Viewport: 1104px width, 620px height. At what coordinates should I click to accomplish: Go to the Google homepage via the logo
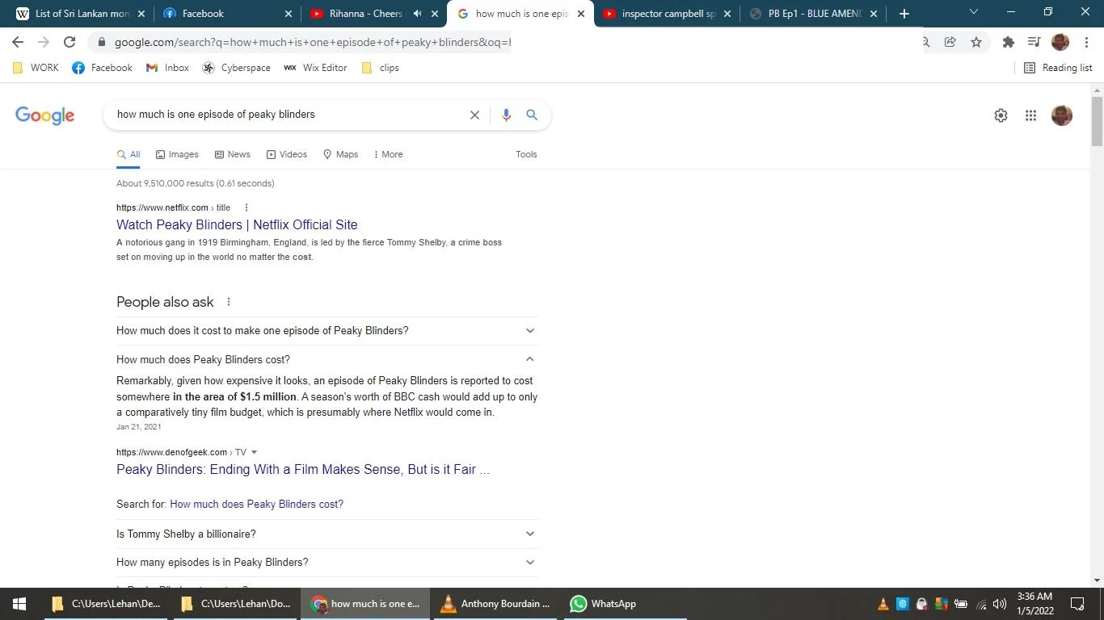(45, 115)
